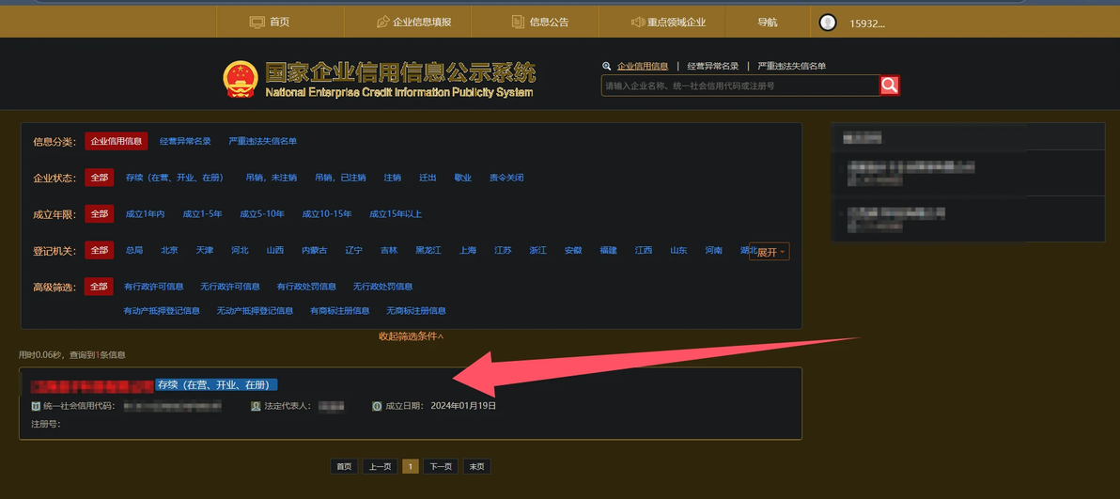Filter 信息分类 by 严重违法失信名单
Viewport: 1120px width, 499px height.
click(x=263, y=142)
